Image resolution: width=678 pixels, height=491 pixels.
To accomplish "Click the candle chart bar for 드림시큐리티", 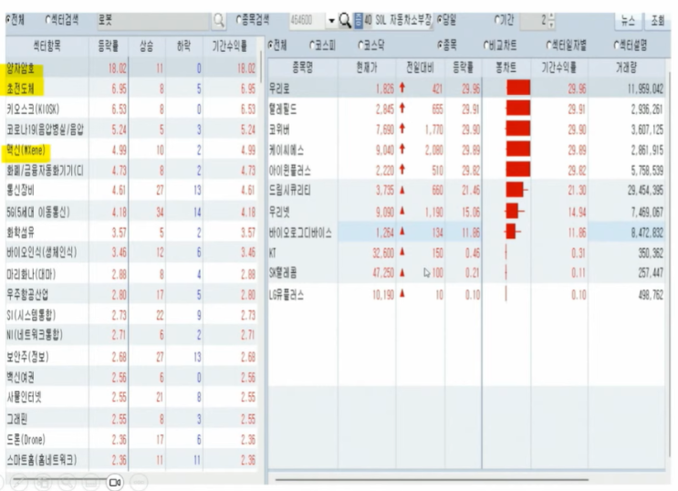I will (516, 190).
